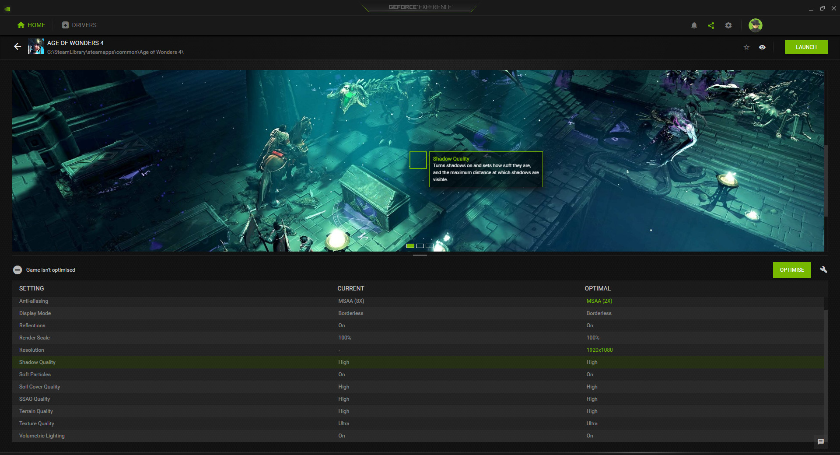Select the second screenshot carousel indicator
This screenshot has width=840, height=455.
[420, 246]
